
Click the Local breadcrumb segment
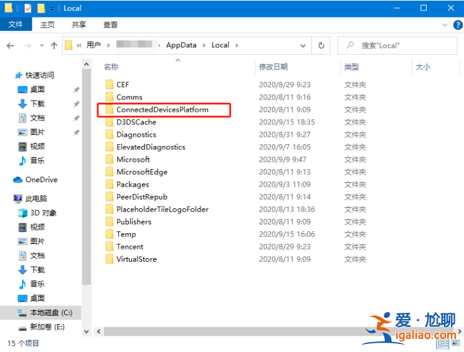coord(220,45)
